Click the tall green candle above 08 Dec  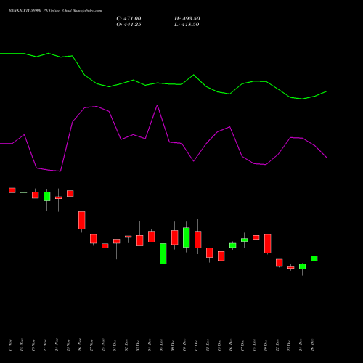pyautogui.click(x=163, y=253)
